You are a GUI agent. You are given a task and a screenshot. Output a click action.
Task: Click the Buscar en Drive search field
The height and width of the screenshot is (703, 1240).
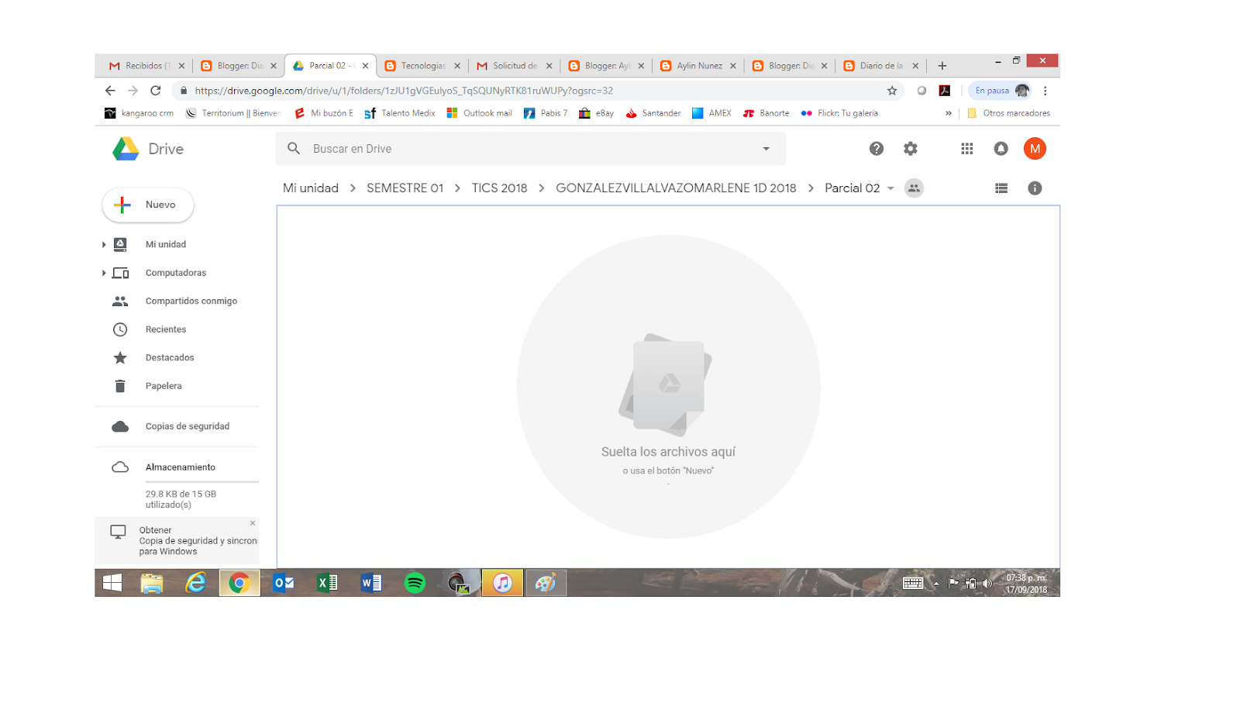point(531,149)
